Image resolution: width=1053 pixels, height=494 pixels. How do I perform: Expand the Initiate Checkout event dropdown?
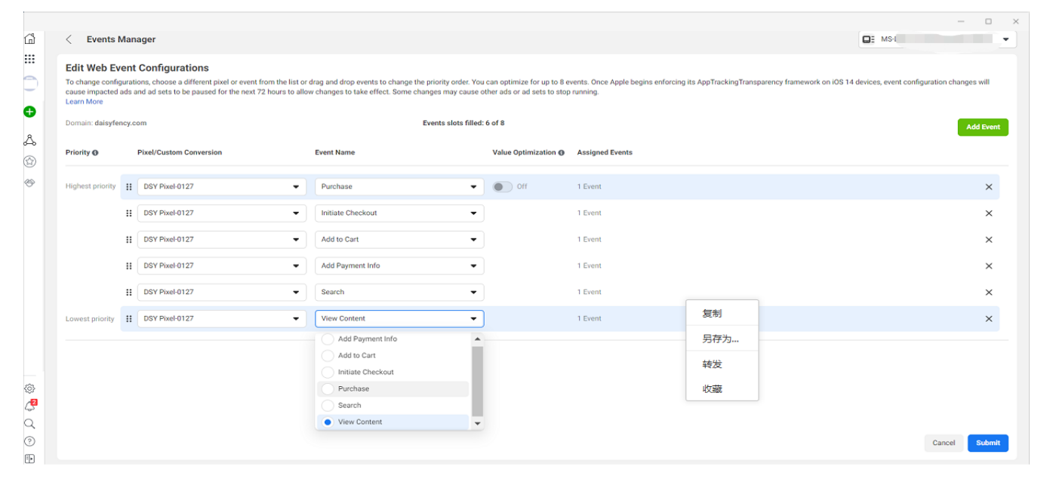(x=399, y=213)
